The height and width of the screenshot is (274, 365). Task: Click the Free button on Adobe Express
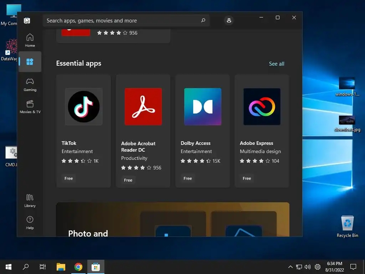247,178
